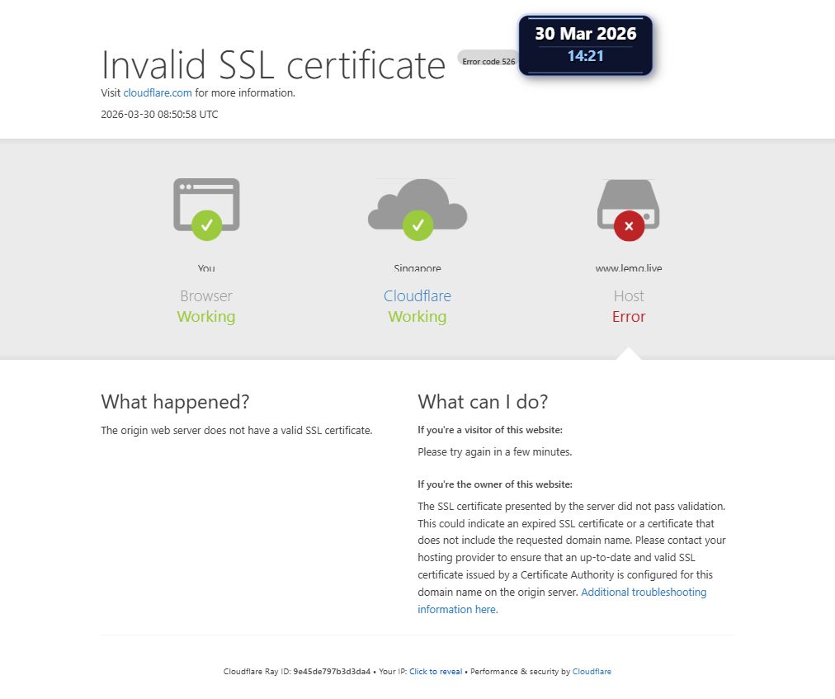Click the What happened? heading
The image size is (835, 699).
pos(175,402)
